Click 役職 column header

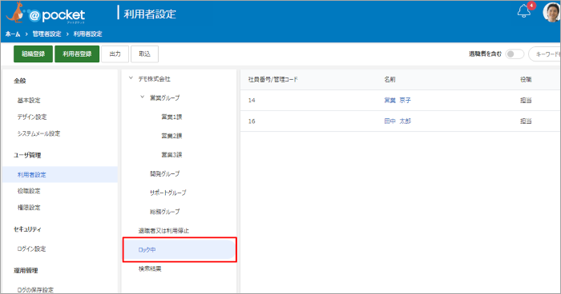coord(526,80)
